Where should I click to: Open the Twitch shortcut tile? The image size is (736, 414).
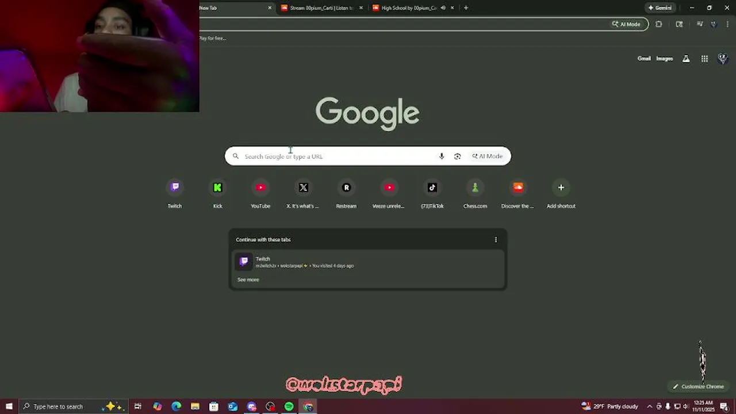[175, 194]
